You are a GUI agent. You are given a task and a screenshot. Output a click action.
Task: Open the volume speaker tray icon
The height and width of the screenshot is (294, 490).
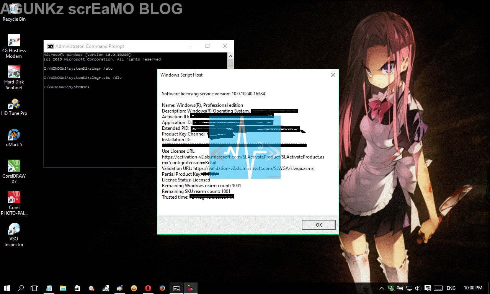tap(418, 288)
